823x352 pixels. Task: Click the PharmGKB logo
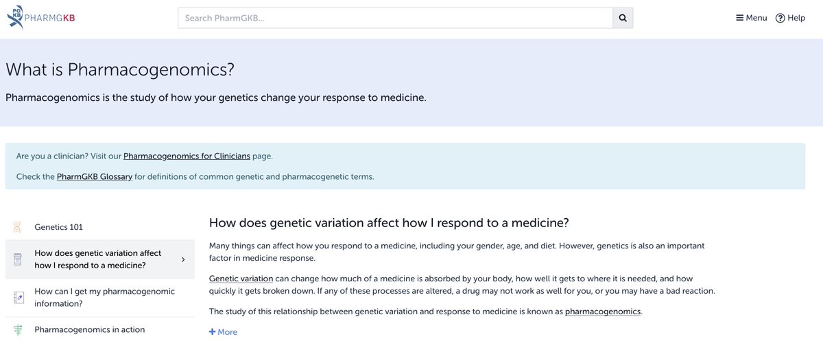[41, 18]
